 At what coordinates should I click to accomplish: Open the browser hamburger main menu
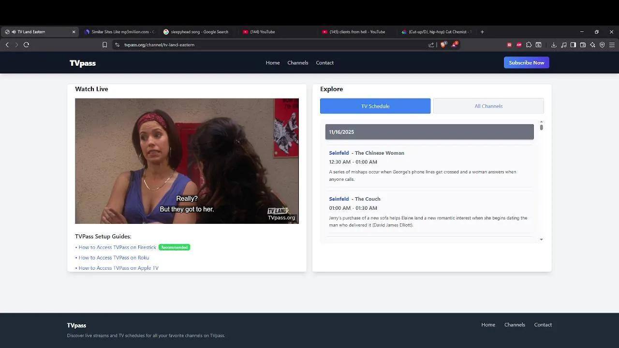click(x=612, y=44)
